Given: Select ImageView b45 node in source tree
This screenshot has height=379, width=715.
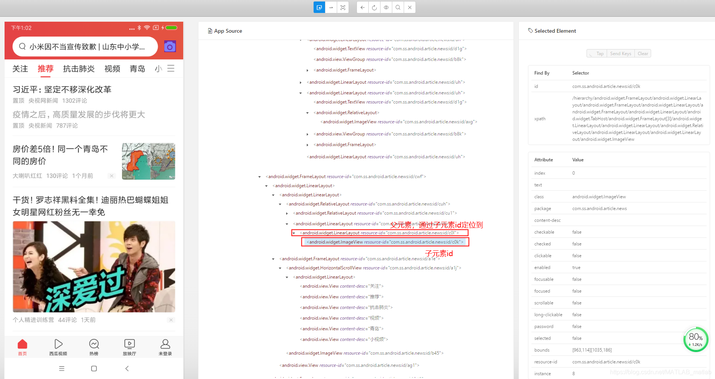Looking at the screenshot, I should tap(365, 353).
